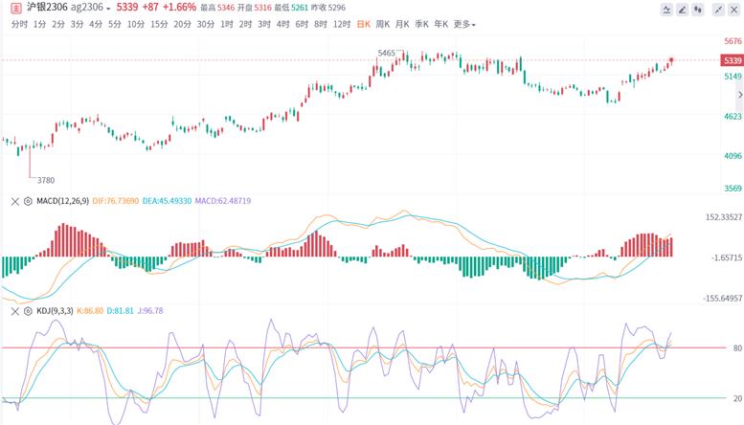Open the 更多 more timeframes dropdown
The width and height of the screenshot is (744, 425).
[x=464, y=24]
